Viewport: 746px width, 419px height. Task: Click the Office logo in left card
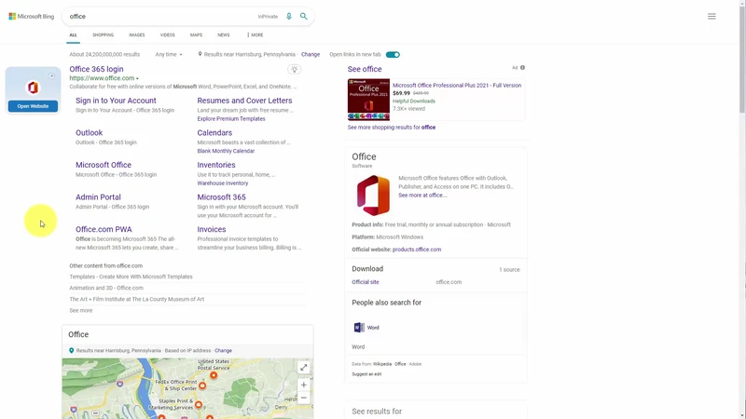point(33,88)
